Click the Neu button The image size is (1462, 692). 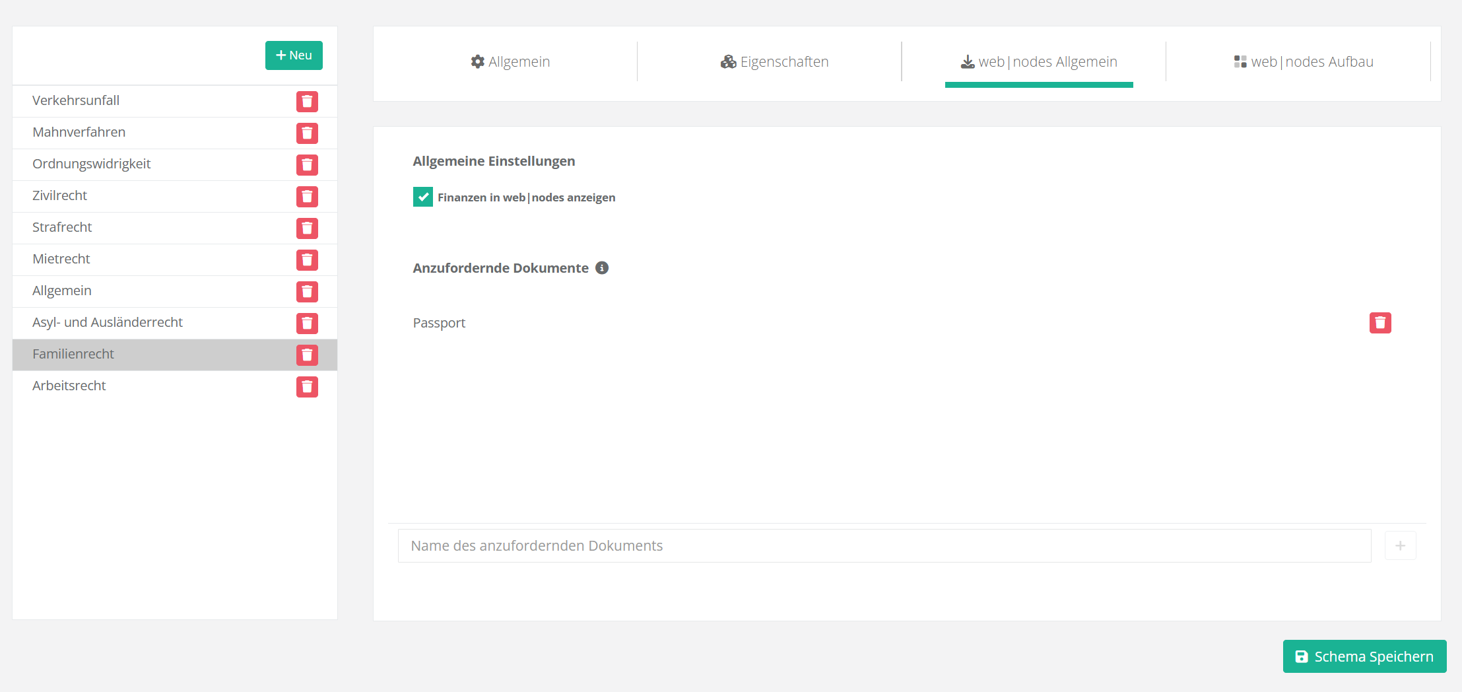click(294, 55)
